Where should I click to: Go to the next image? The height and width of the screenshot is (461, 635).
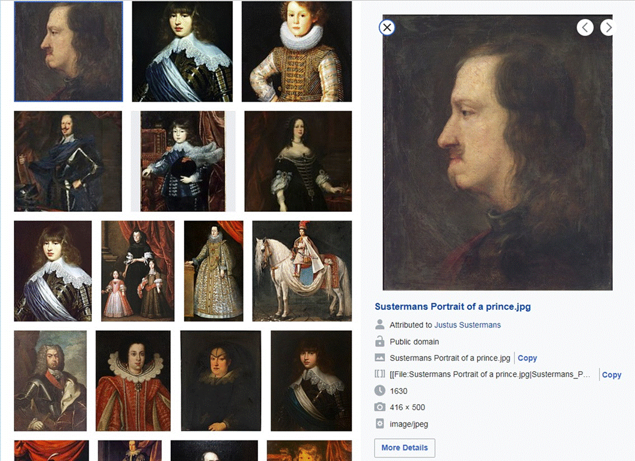click(x=608, y=27)
